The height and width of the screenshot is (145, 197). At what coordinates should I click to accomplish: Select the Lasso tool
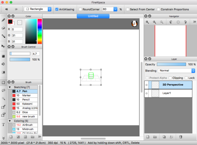coord(3,90)
